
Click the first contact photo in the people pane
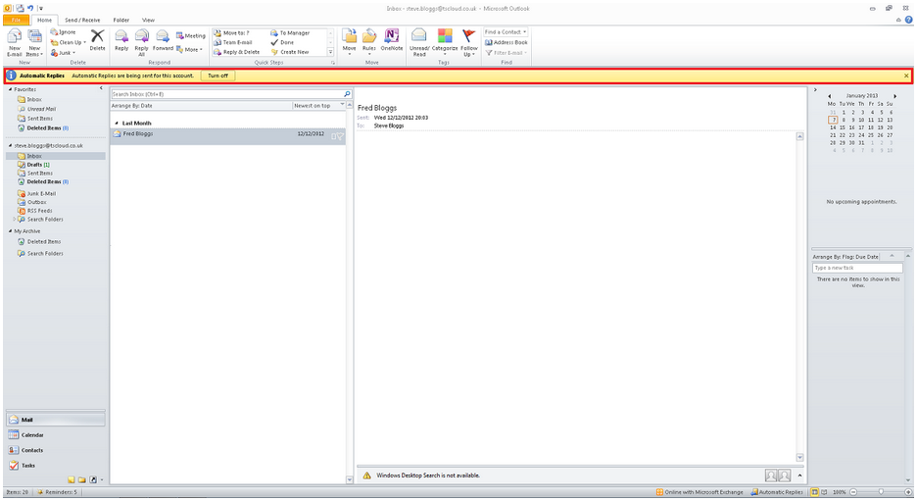pyautogui.click(x=771, y=476)
